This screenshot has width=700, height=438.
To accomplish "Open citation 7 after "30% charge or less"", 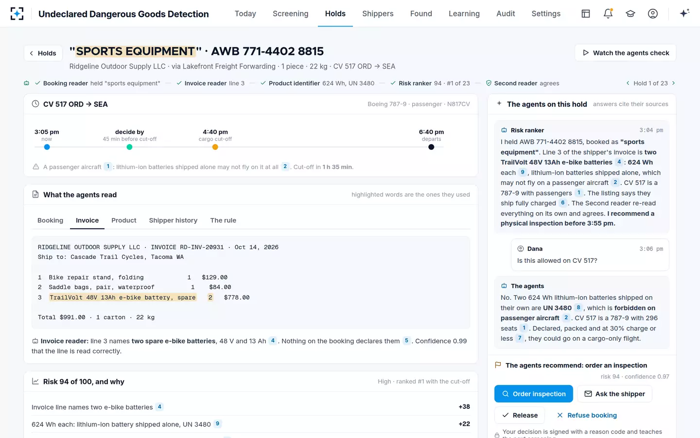I will point(520,338).
